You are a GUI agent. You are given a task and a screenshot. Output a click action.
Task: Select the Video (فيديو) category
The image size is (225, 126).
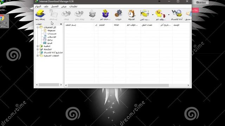(50, 43)
